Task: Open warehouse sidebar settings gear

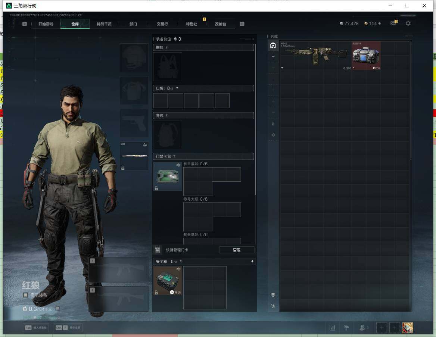Action: pyautogui.click(x=273, y=135)
